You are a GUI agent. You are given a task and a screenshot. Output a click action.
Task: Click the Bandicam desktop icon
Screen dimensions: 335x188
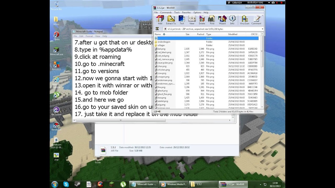tap(56, 126)
